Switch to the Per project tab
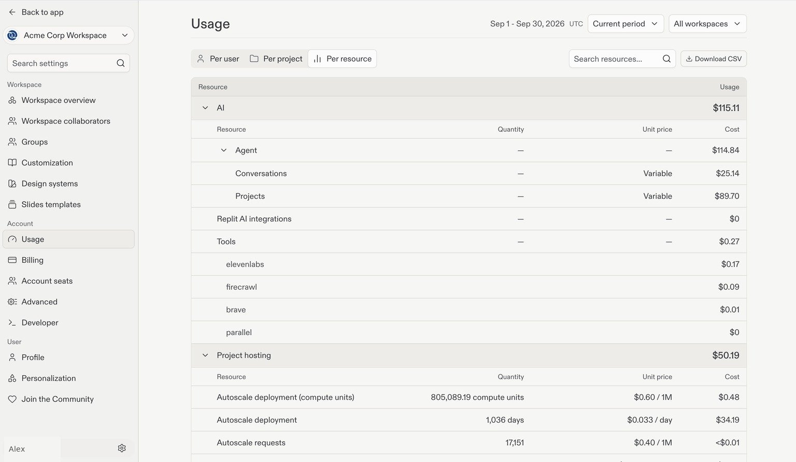This screenshot has width=796, height=462. tap(276, 59)
